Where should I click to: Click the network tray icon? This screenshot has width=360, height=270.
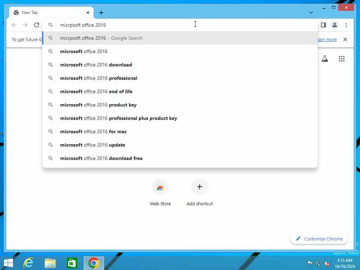319,263
